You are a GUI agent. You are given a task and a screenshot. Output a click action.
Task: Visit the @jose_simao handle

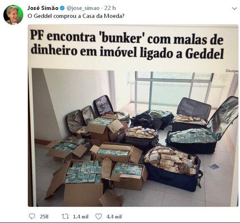[x=83, y=8]
